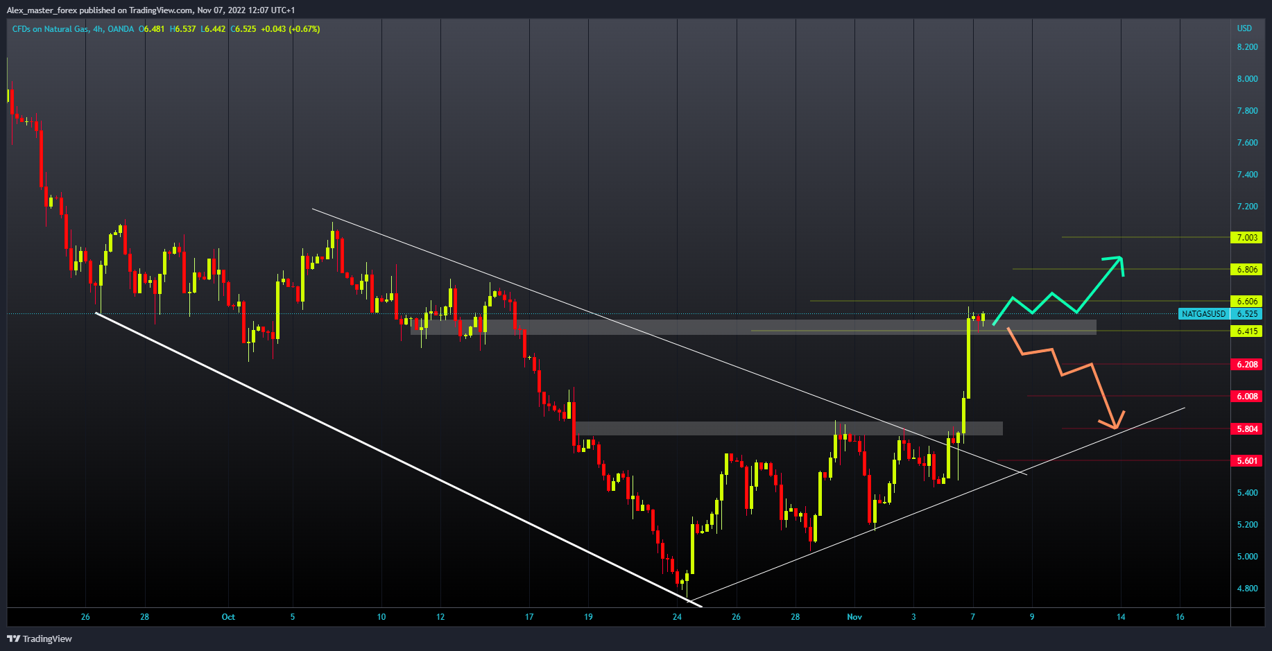The width and height of the screenshot is (1272, 651).
Task: Click the 6.415 price label
Action: pos(1247,331)
